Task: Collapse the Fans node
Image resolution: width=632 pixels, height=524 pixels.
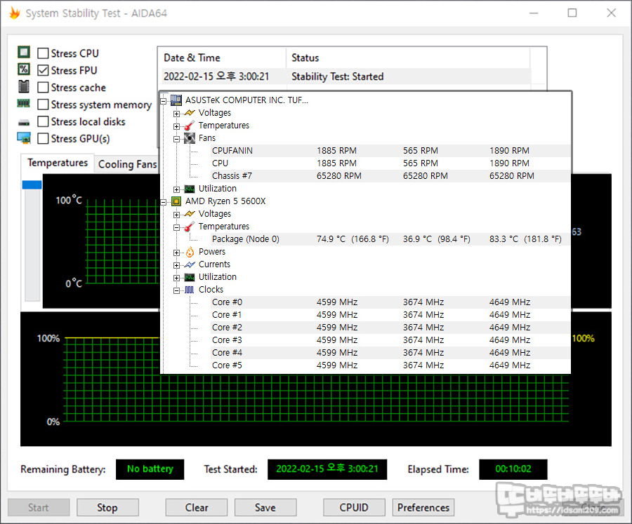Action: click(176, 139)
